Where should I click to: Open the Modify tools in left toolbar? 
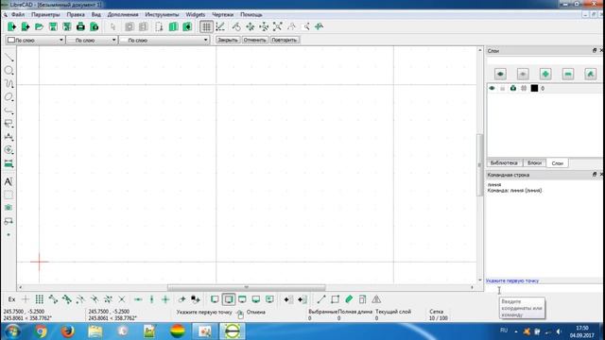point(9,150)
